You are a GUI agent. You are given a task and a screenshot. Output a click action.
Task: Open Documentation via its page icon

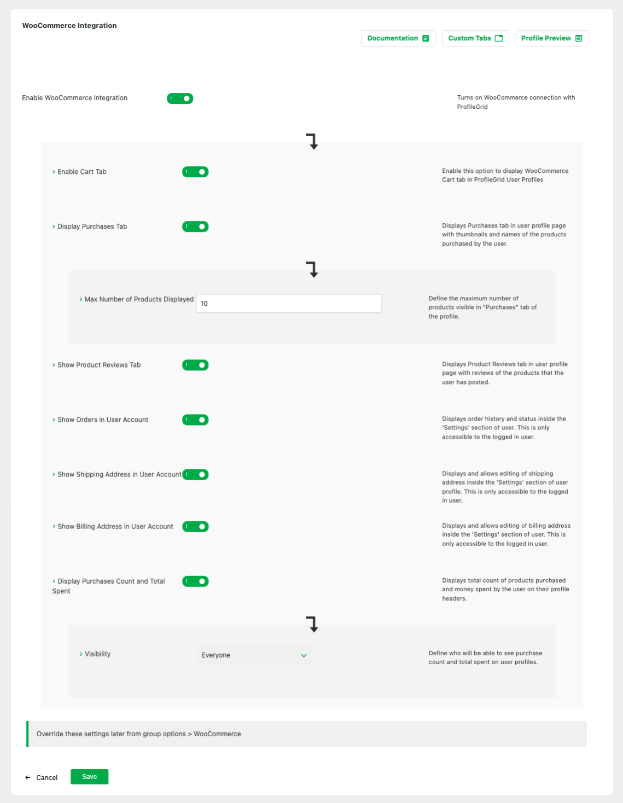[426, 38]
